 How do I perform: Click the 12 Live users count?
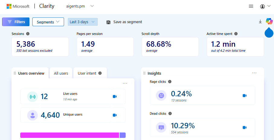click(x=44, y=96)
